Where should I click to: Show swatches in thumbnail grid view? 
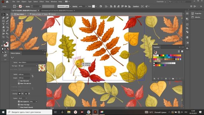click(x=182, y=51)
